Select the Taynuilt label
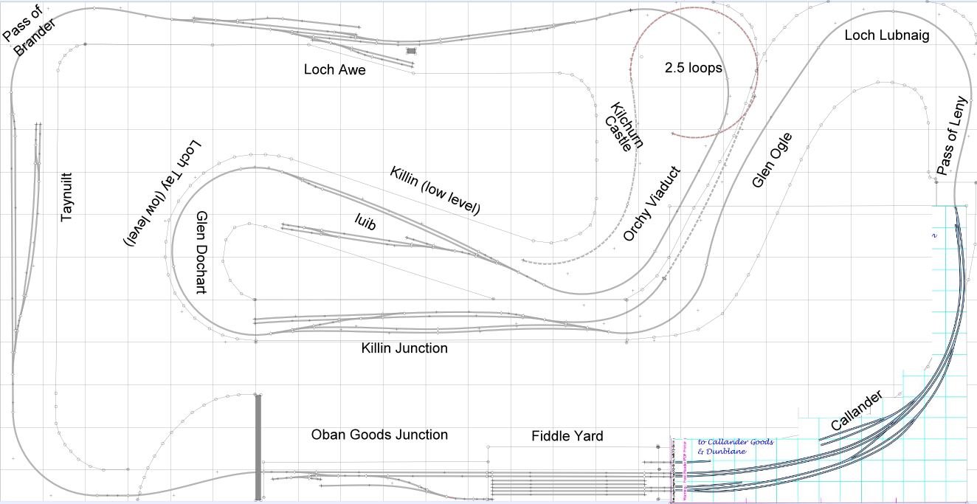The width and height of the screenshot is (977, 504). coord(67,197)
